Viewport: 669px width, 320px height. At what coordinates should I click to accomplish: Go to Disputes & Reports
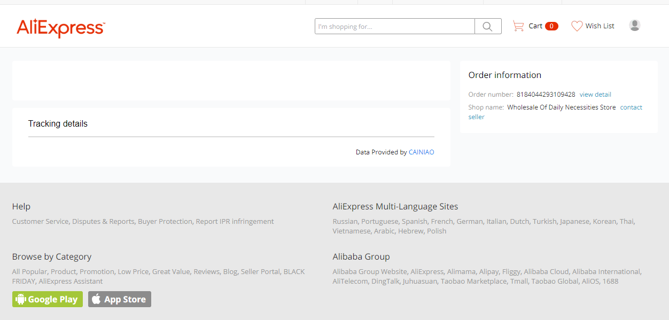(x=103, y=221)
